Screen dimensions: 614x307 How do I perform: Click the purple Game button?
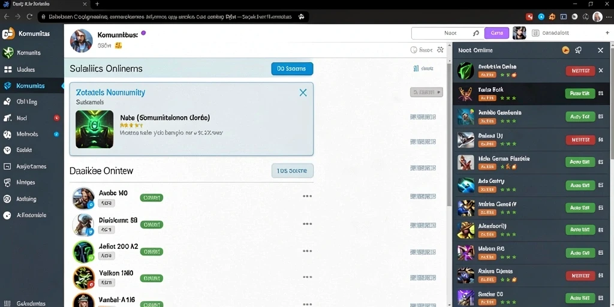(496, 34)
